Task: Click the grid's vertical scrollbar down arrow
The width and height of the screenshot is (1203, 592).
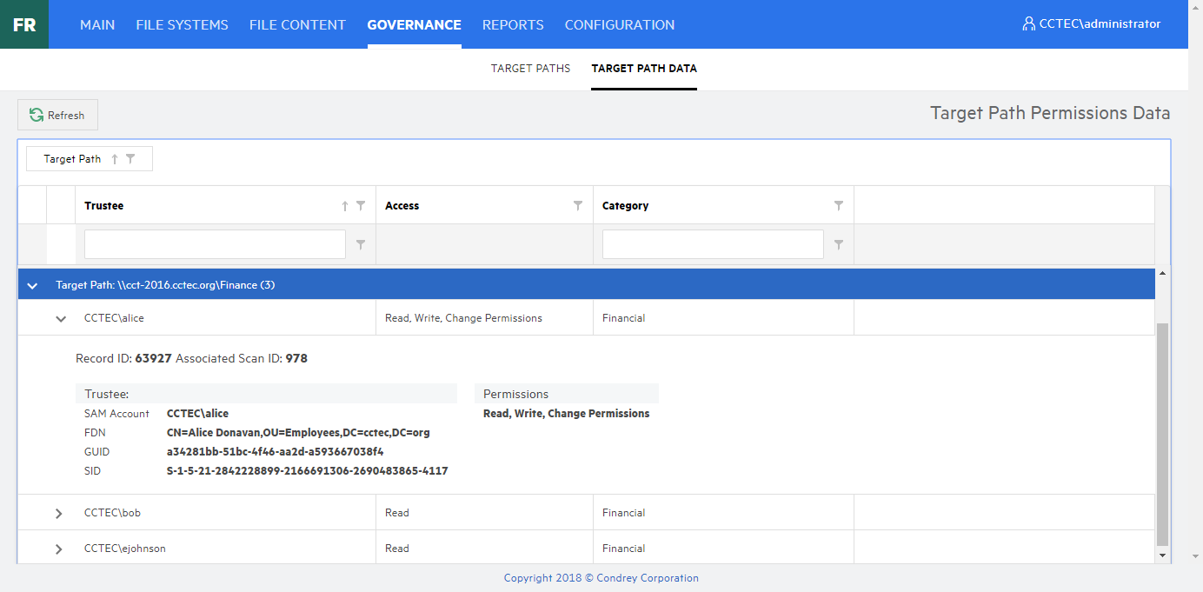Action: coord(1163,555)
